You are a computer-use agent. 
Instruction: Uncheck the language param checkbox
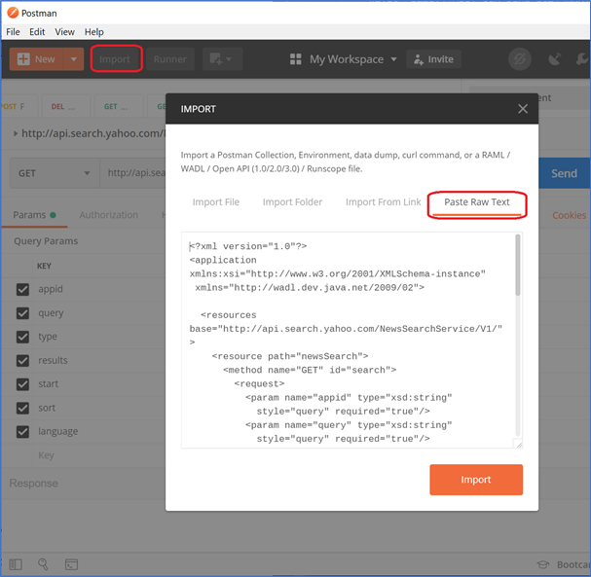tap(22, 432)
